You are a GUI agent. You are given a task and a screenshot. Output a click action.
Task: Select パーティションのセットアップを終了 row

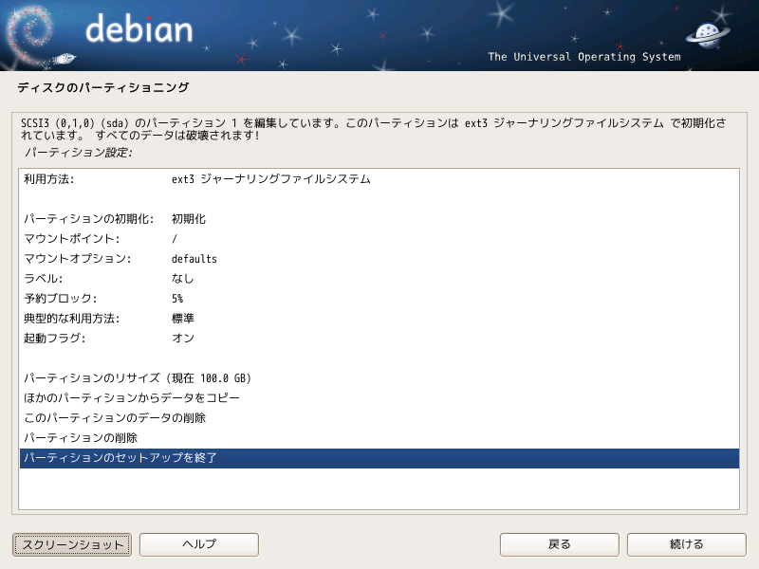coord(379,458)
